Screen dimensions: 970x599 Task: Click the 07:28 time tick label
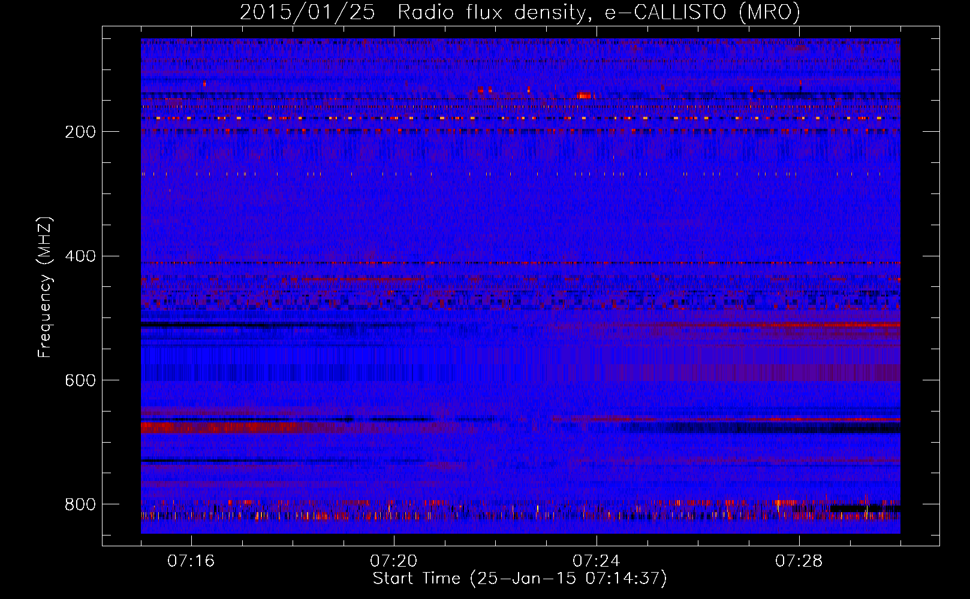799,561
